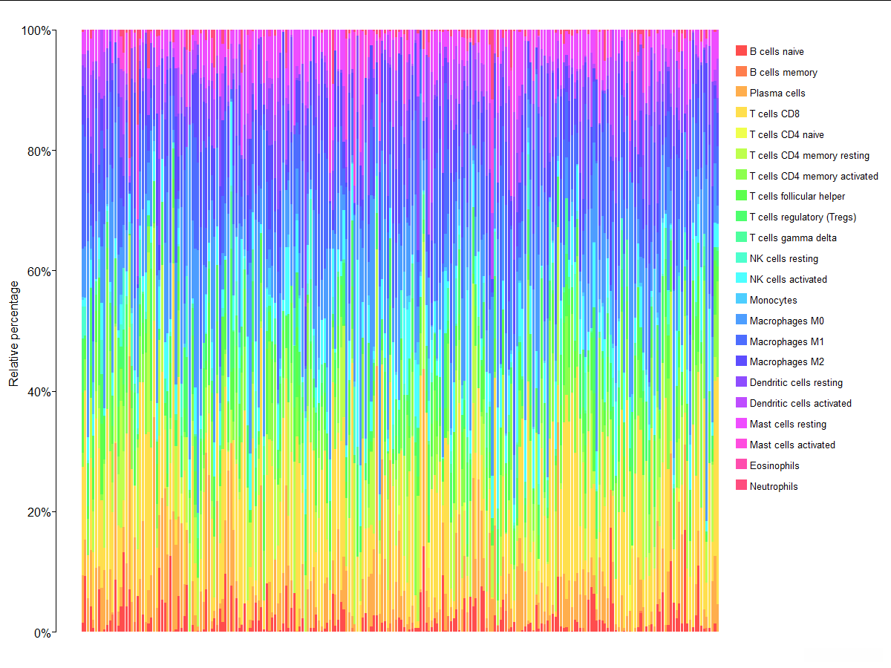Select the 'T cells CD4 naive' label
Screen dimensions: 891x668
[x=787, y=134]
